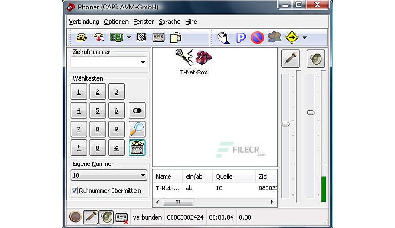
Task: Click the 'verbunden' status text
Action: pyautogui.click(x=147, y=217)
